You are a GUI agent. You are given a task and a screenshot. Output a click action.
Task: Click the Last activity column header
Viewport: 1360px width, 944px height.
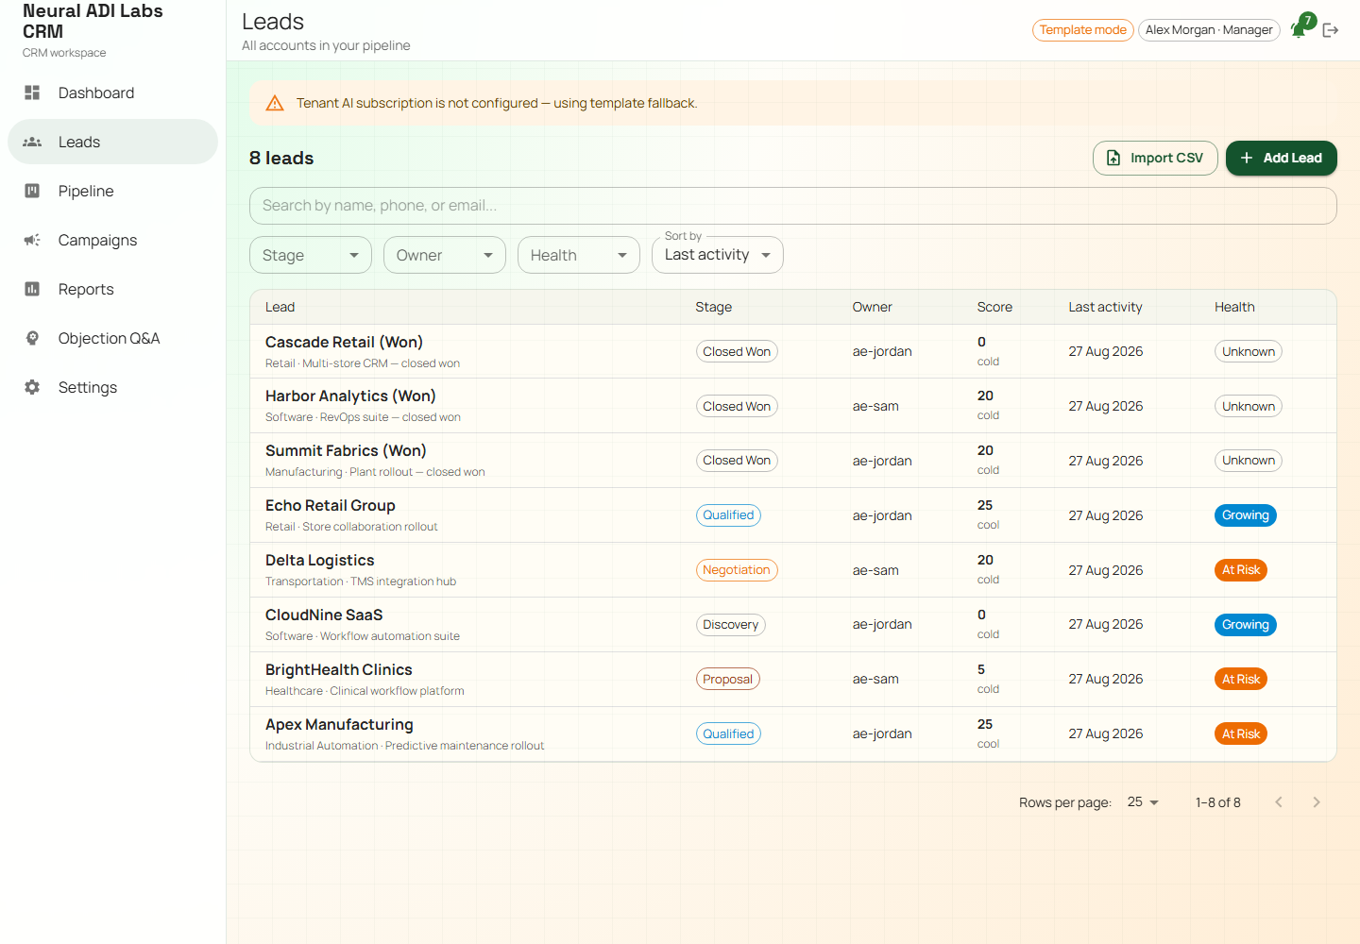(x=1105, y=307)
